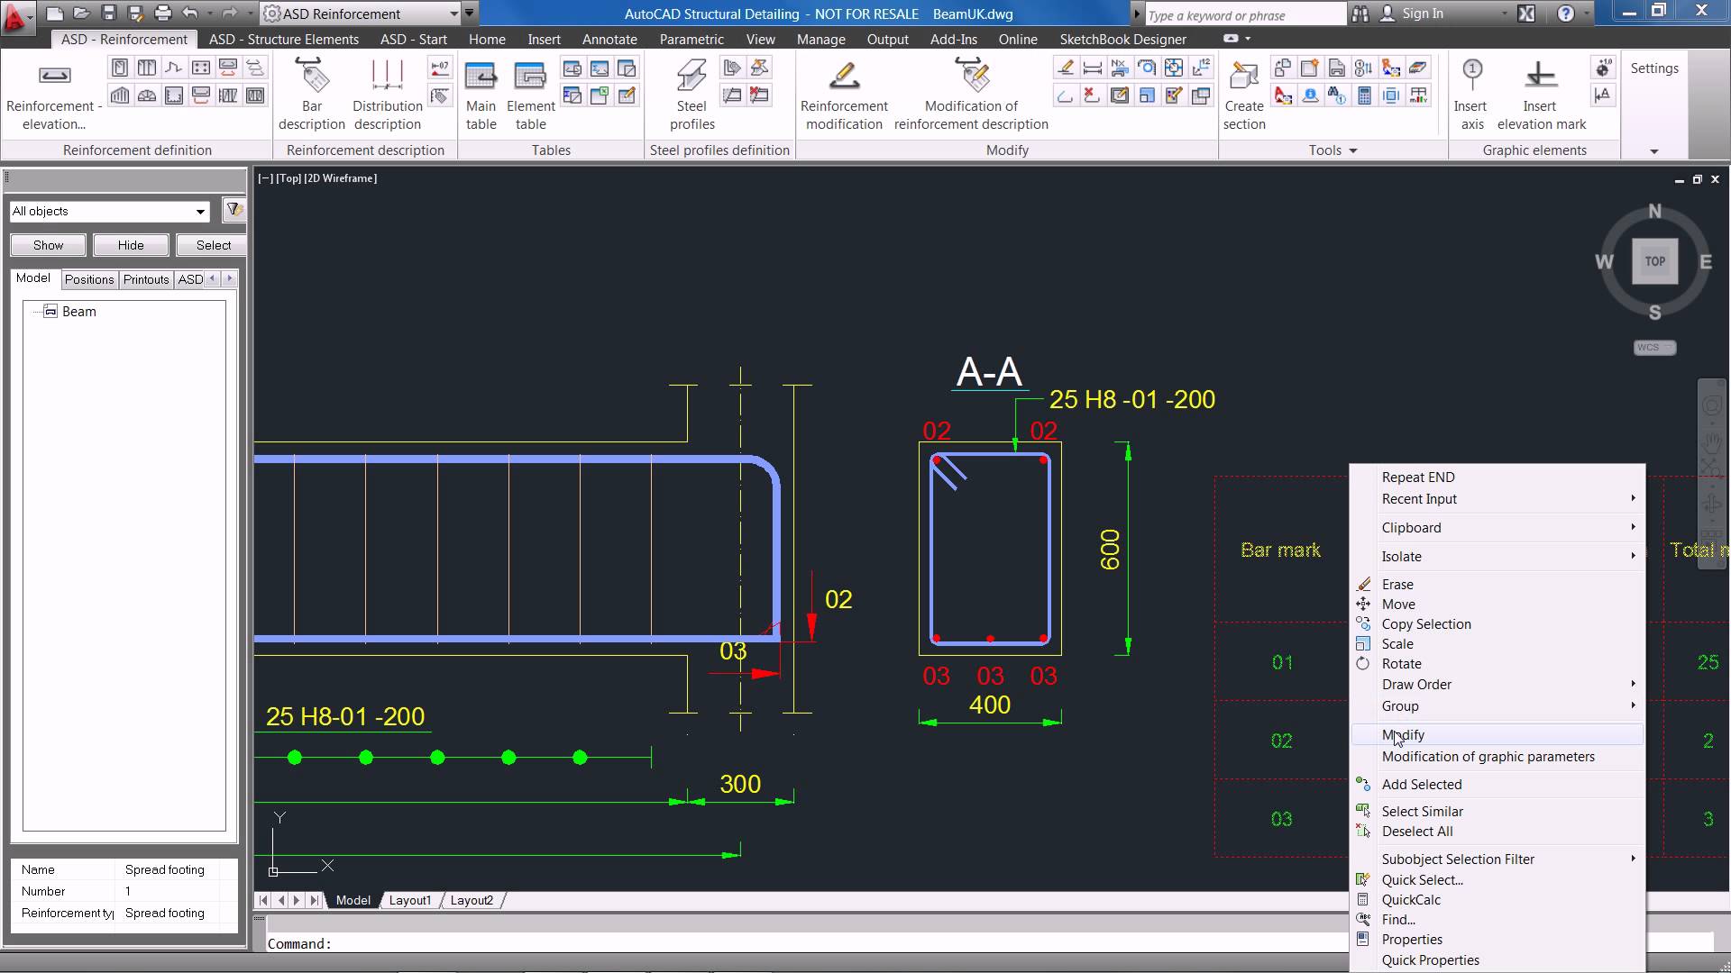The image size is (1731, 973).
Task: Click the Save icon in quick access toolbar
Action: point(108,14)
